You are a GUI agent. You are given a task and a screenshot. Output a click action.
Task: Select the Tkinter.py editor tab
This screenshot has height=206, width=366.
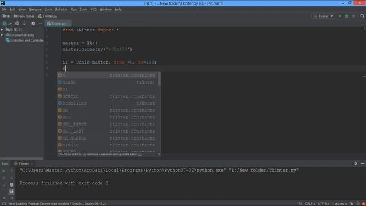[58, 23]
